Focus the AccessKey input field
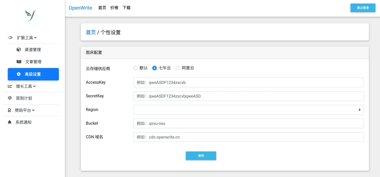 248,82
